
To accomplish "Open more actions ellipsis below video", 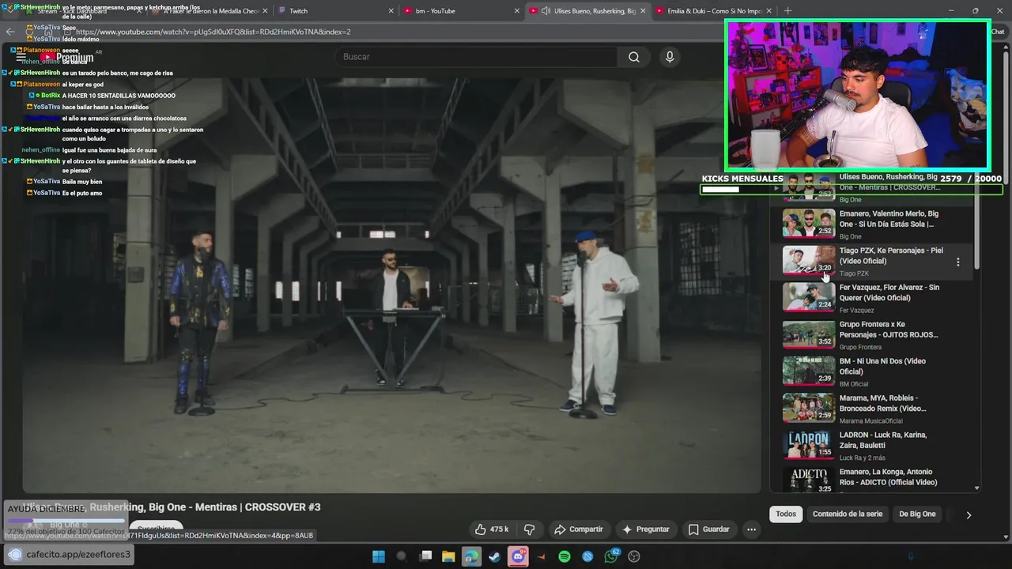I will 751,529.
